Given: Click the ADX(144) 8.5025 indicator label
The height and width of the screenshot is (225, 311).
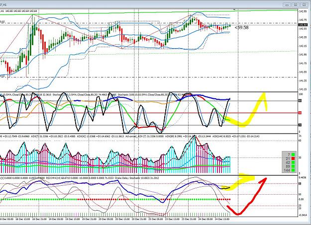Looking at the screenshot, I should point(222,136).
